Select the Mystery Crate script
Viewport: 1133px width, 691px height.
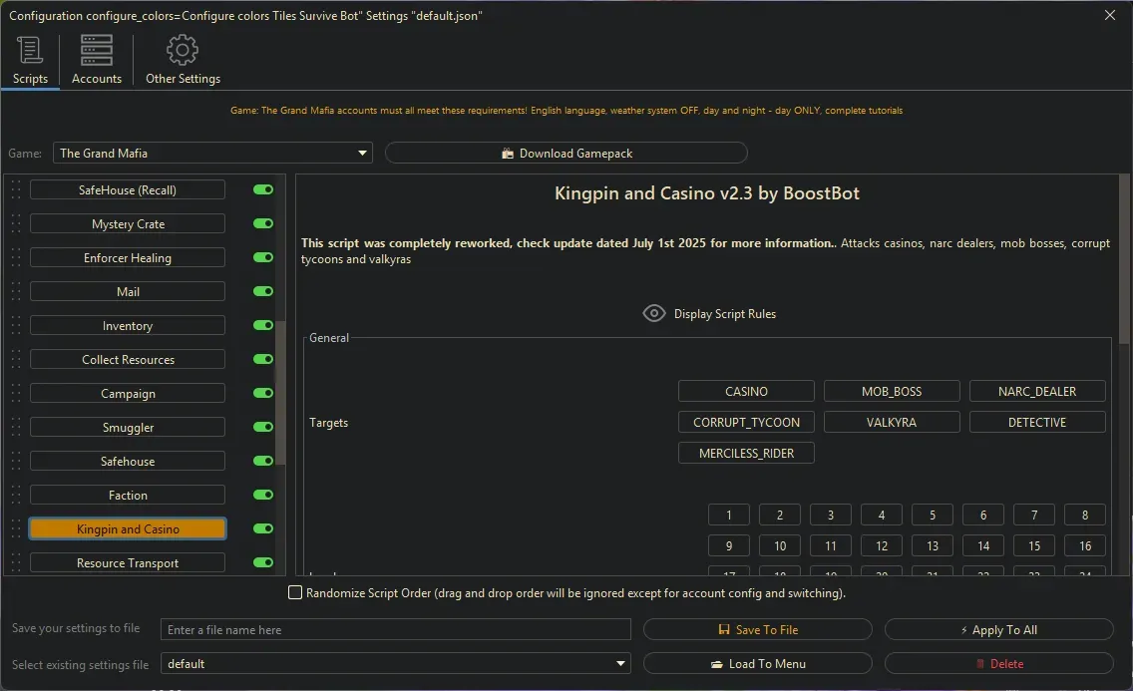tap(128, 223)
